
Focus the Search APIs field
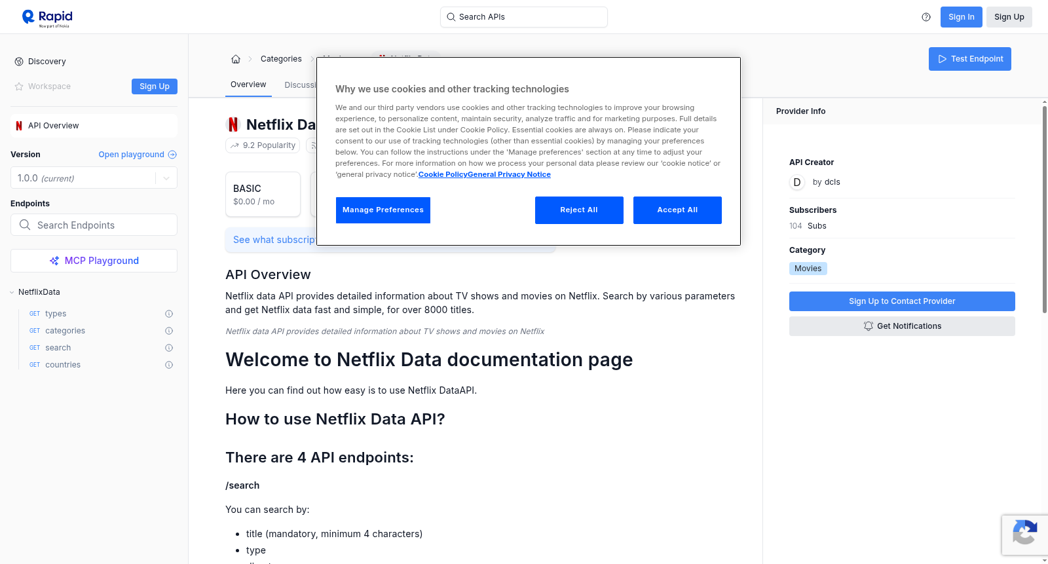coord(524,17)
